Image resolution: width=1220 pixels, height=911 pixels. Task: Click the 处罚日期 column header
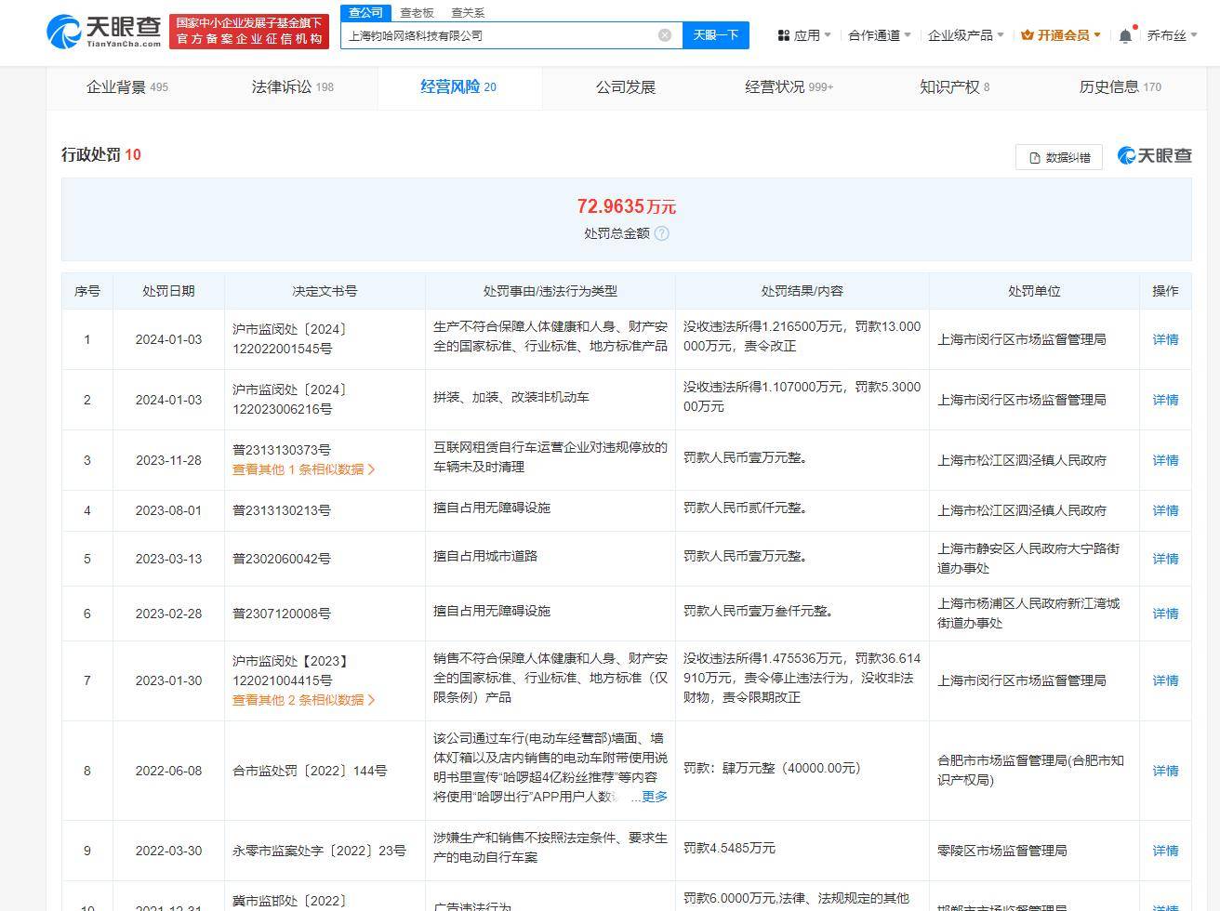click(x=168, y=291)
